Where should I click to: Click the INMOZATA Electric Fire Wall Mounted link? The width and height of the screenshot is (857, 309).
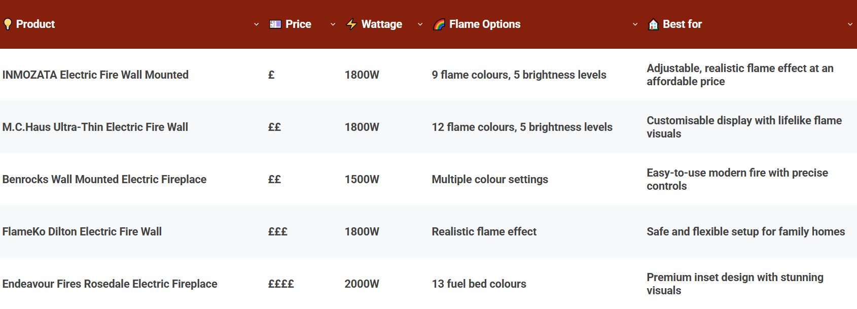pyautogui.click(x=95, y=75)
